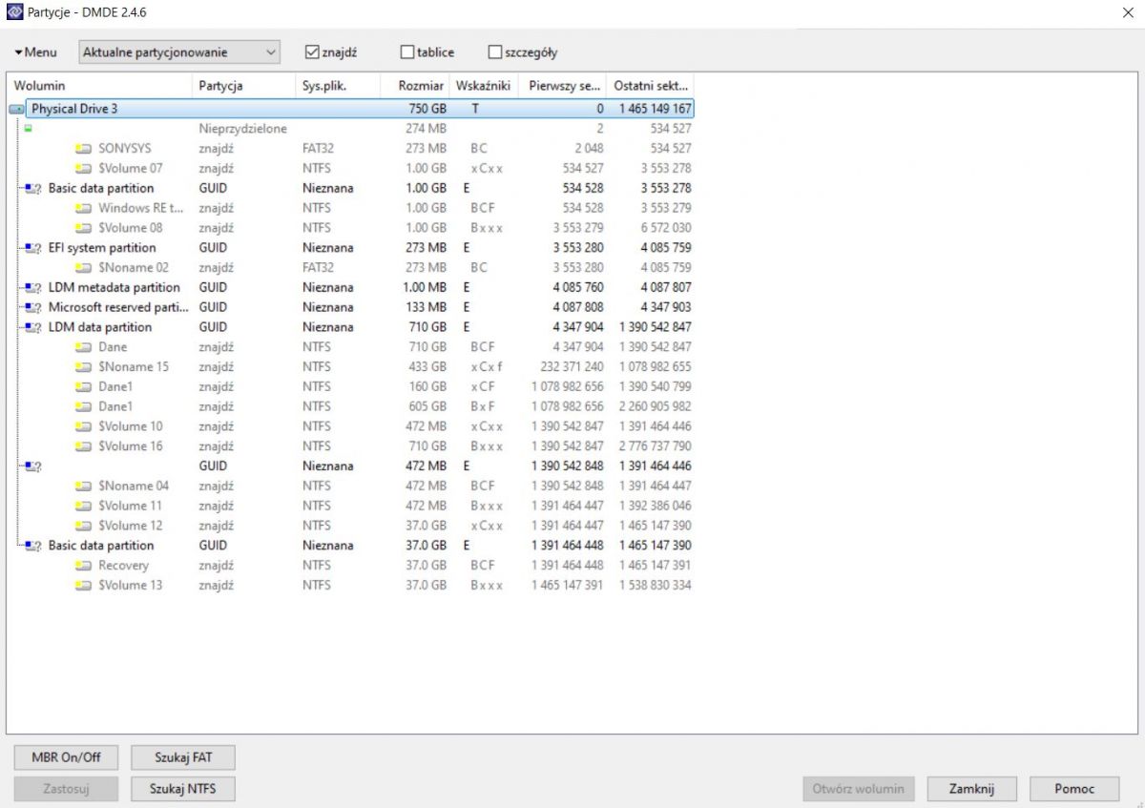Click the Pierwszy sektor column header
The width and height of the screenshot is (1145, 808).
pos(562,85)
